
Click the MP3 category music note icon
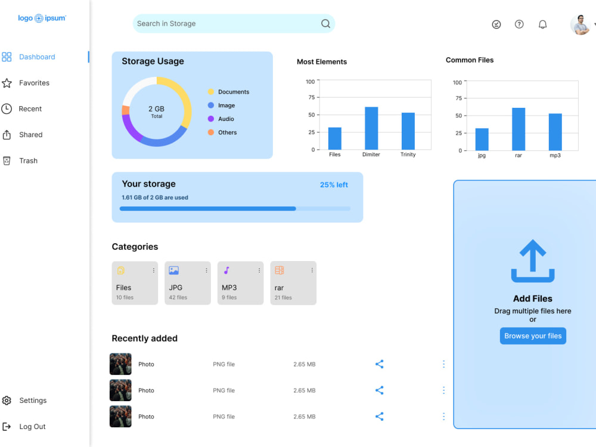[226, 270]
